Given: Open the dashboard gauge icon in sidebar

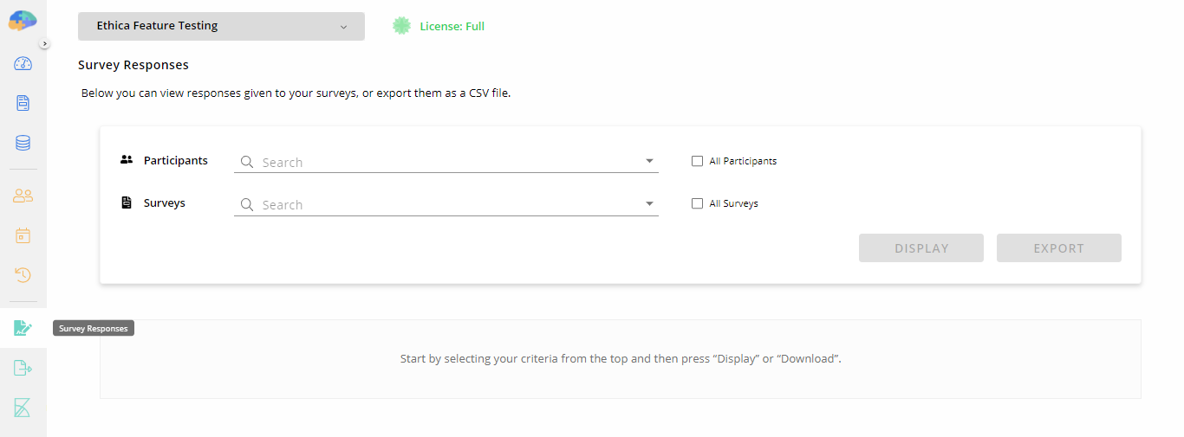Looking at the screenshot, I should tap(23, 63).
